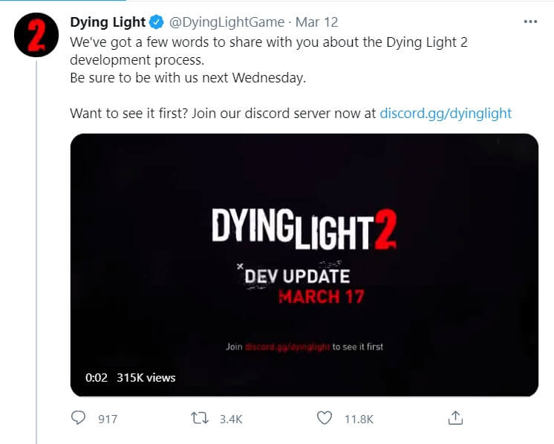
Task: Retweet this Dying Light post
Action: [x=199, y=418]
